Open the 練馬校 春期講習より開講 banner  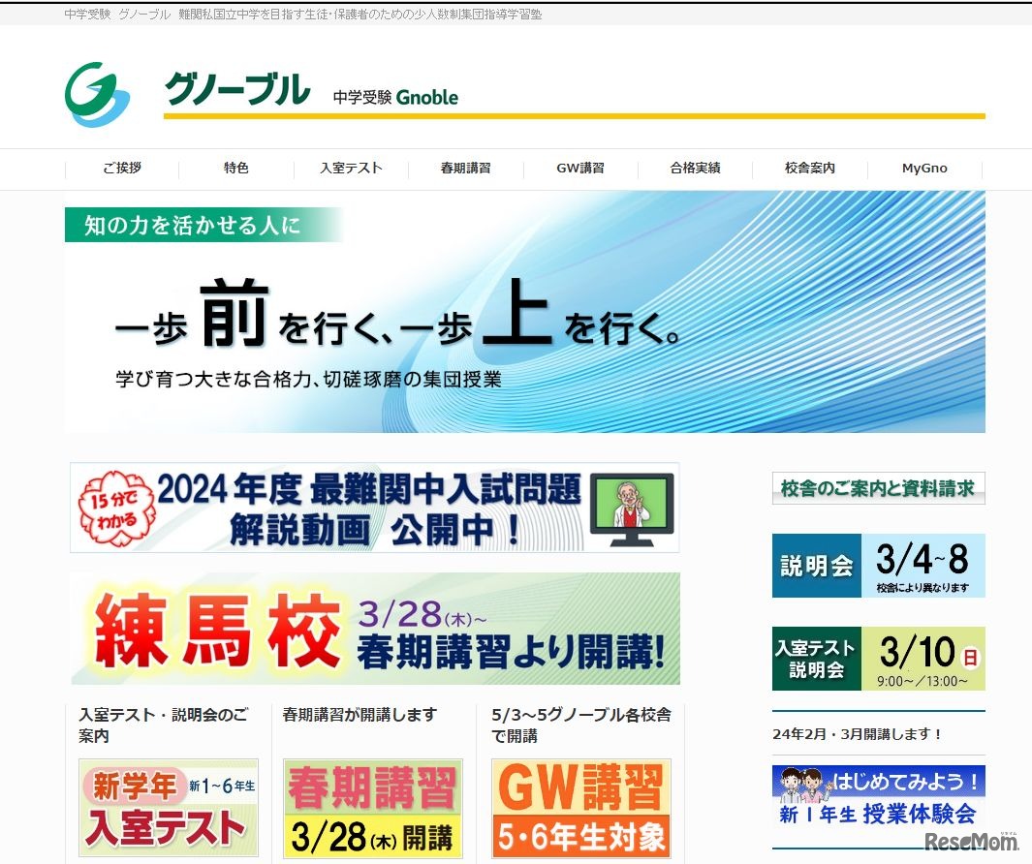pyautogui.click(x=375, y=629)
